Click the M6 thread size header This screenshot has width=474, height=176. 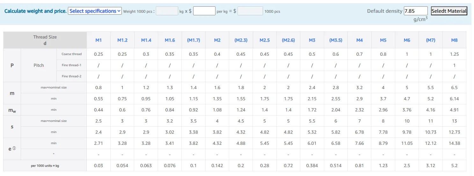tap(407, 40)
